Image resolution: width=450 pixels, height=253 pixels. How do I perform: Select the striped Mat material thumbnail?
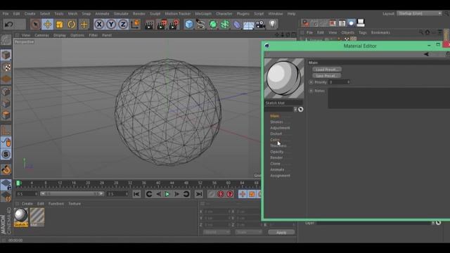click(37, 217)
